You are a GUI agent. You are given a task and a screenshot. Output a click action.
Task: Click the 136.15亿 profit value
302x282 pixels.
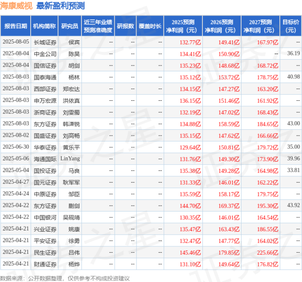coord(190,101)
